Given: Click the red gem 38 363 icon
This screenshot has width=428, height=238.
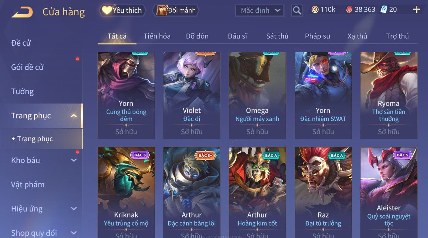Looking at the screenshot, I should 349,10.
